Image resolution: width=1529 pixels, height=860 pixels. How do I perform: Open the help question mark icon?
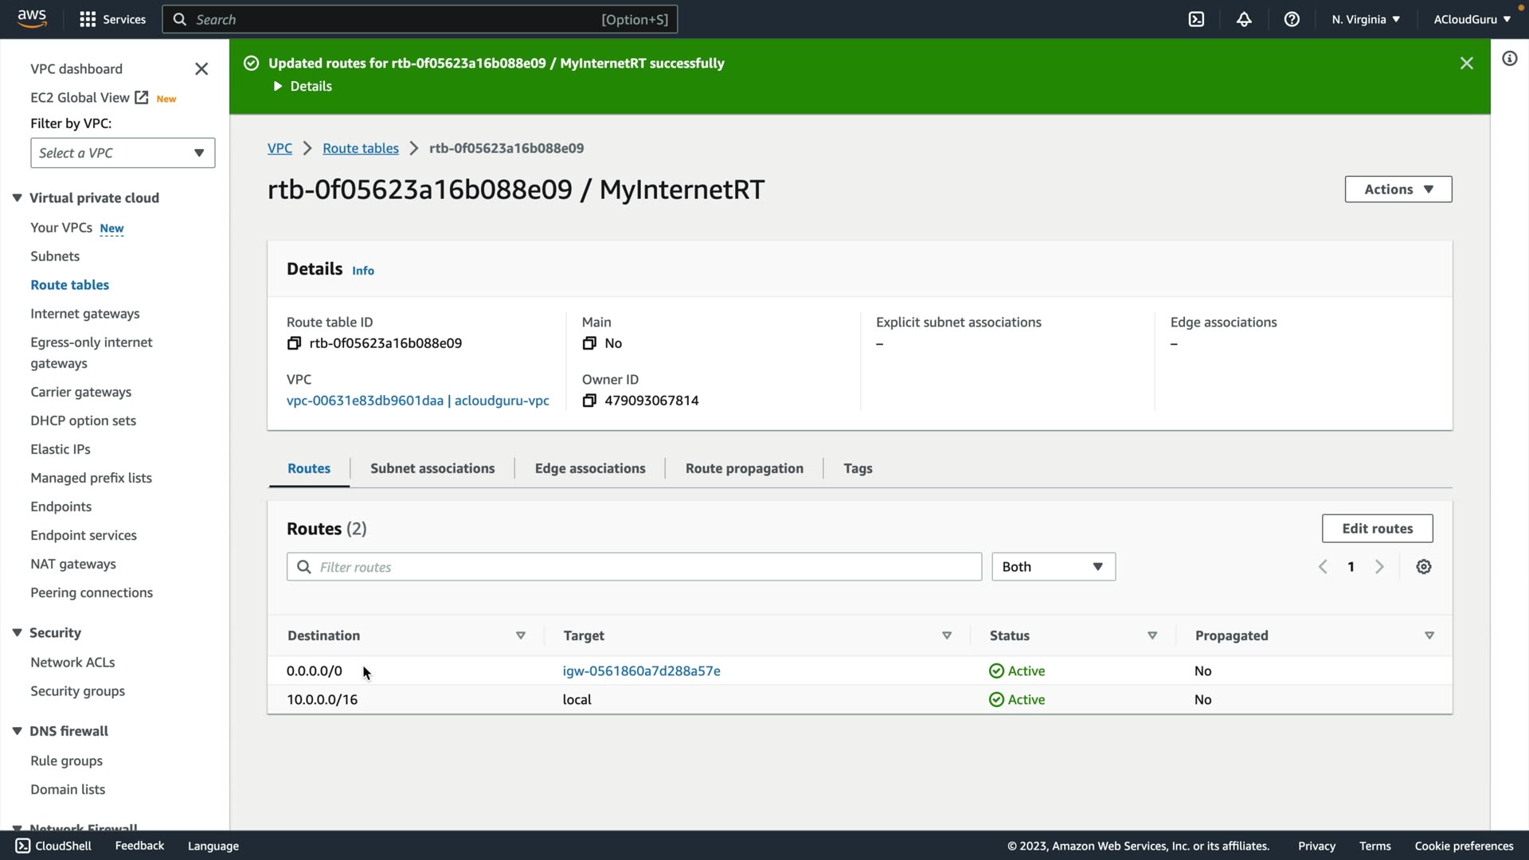tap(1292, 19)
